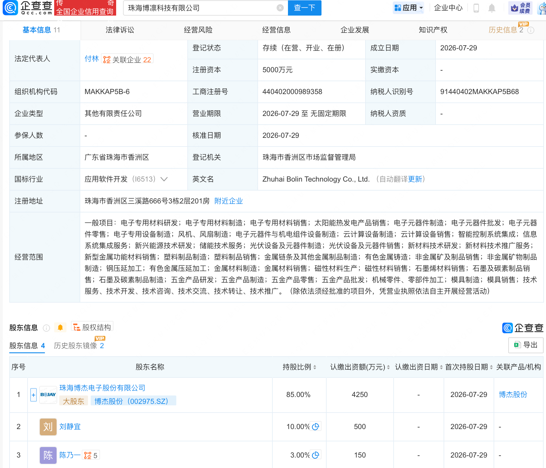Export shareholders with 导出 button

click(526, 345)
